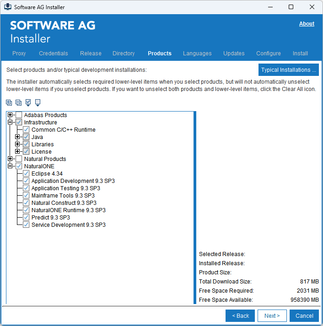The image size is (323, 326).
Task: Check the Adabas Products checkbox
Action: pyautogui.click(x=19, y=115)
